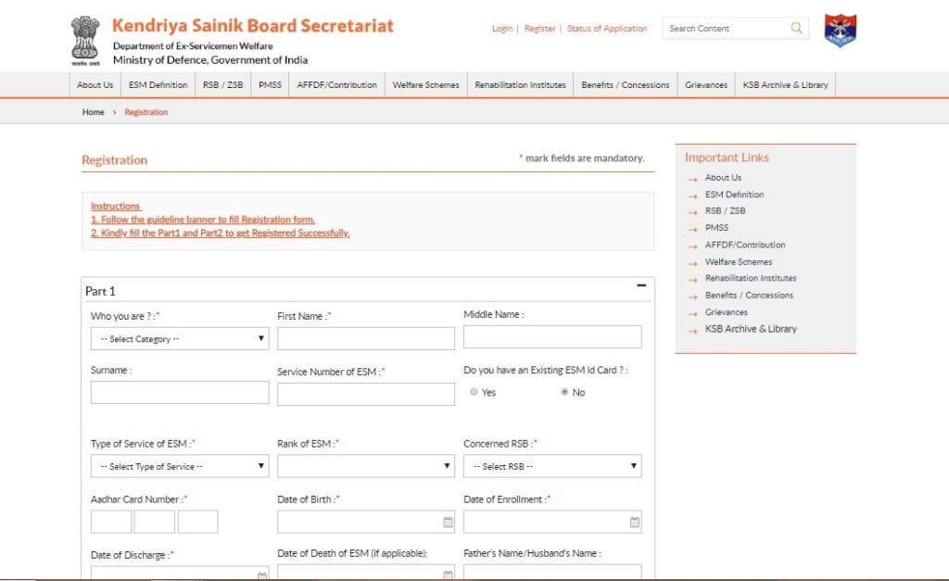Click the Registration breadcrumb text
This screenshot has height=581, width=949.
tap(146, 112)
